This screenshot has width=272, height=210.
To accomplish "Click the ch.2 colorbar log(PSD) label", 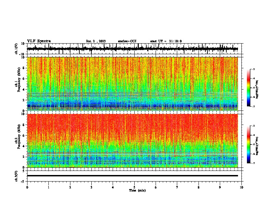I will pyautogui.click(x=257, y=146).
